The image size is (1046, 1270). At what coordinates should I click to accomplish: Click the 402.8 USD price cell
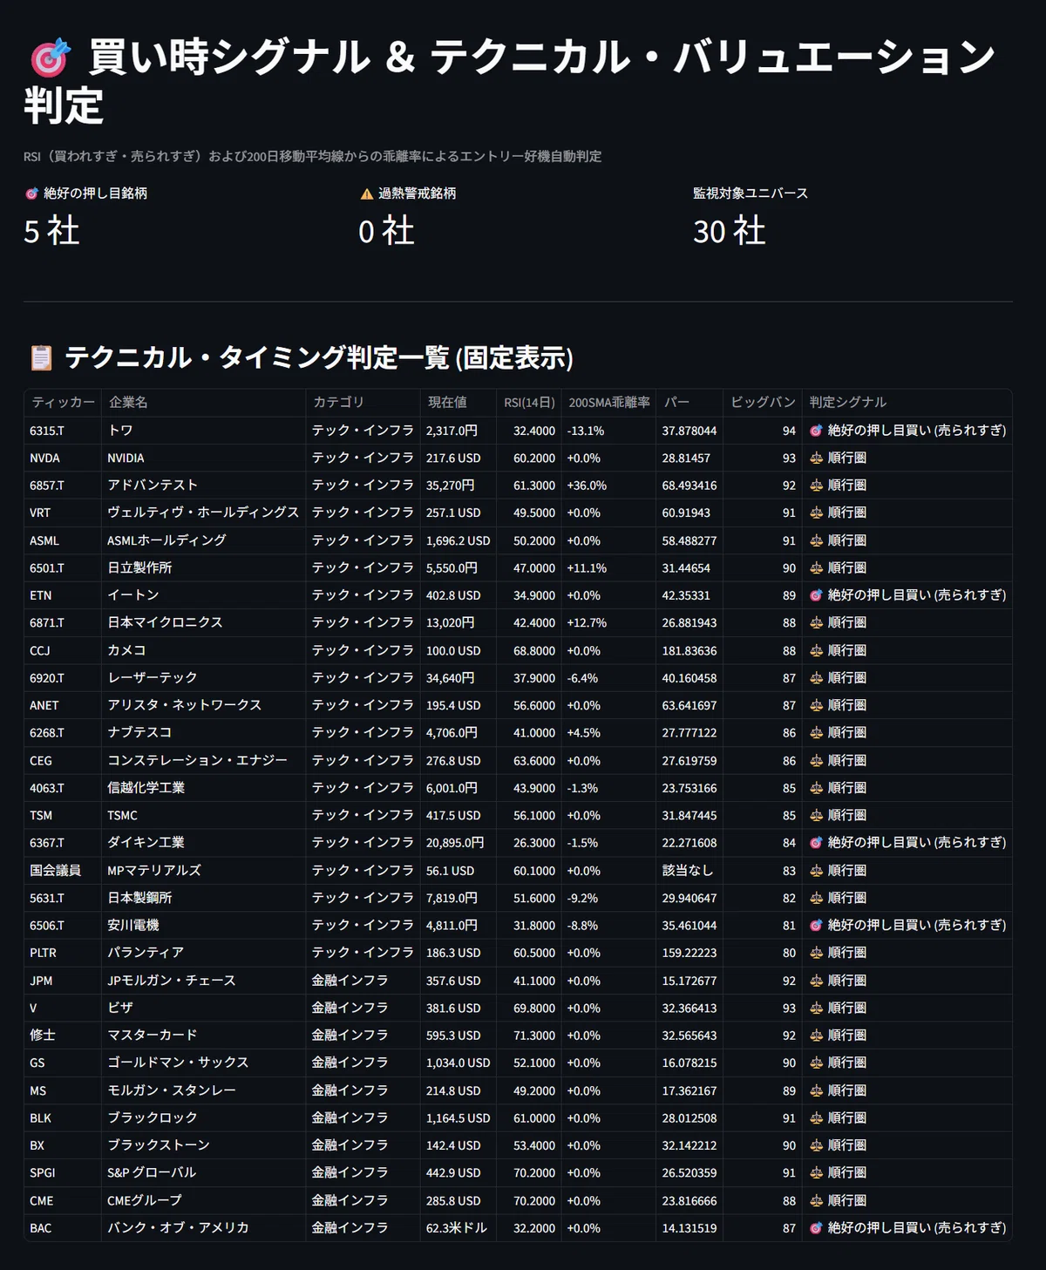(x=458, y=595)
